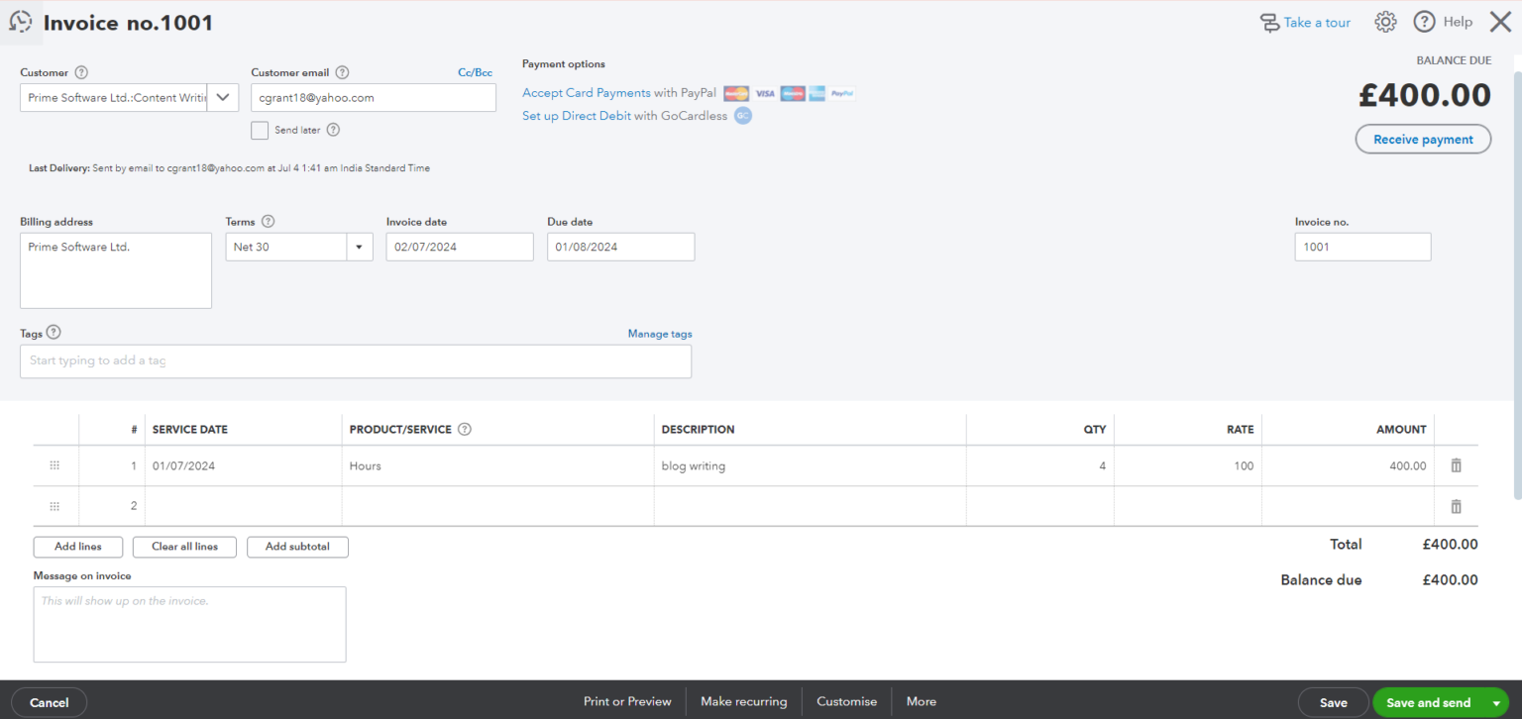Screen dimensions: 1522x719
Task: Delete line 1 using the trash icon
Action: [1455, 464]
